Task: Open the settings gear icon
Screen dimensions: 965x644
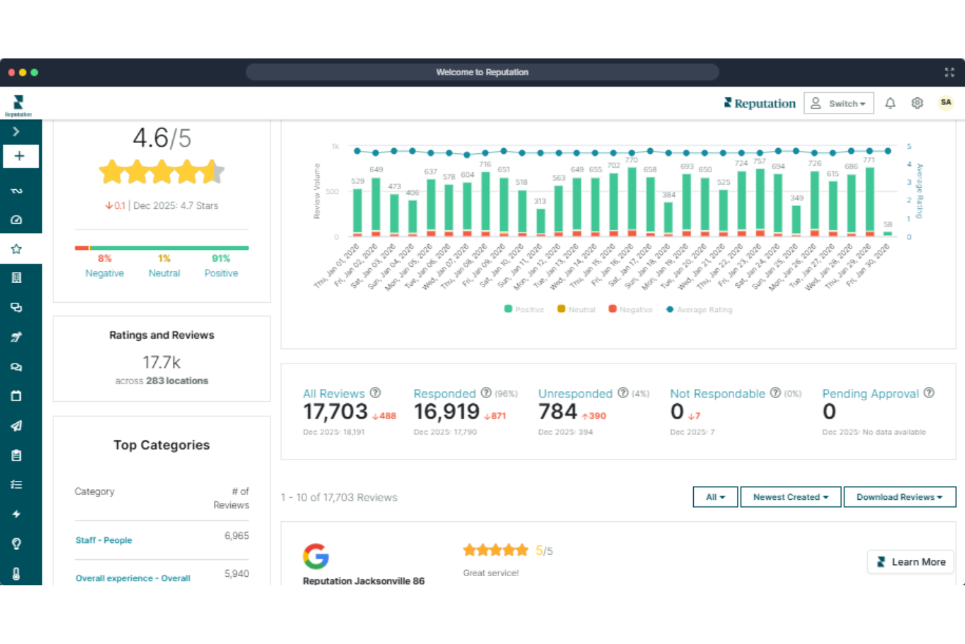Action: [917, 103]
